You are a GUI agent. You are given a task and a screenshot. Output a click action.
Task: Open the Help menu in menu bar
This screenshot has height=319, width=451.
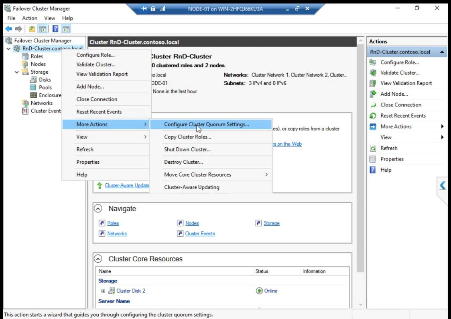[67, 18]
